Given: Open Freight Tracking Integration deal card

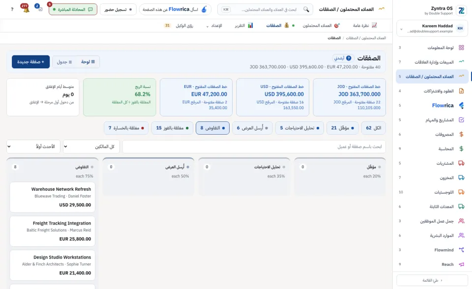Looking at the screenshot, I should click(53, 231).
